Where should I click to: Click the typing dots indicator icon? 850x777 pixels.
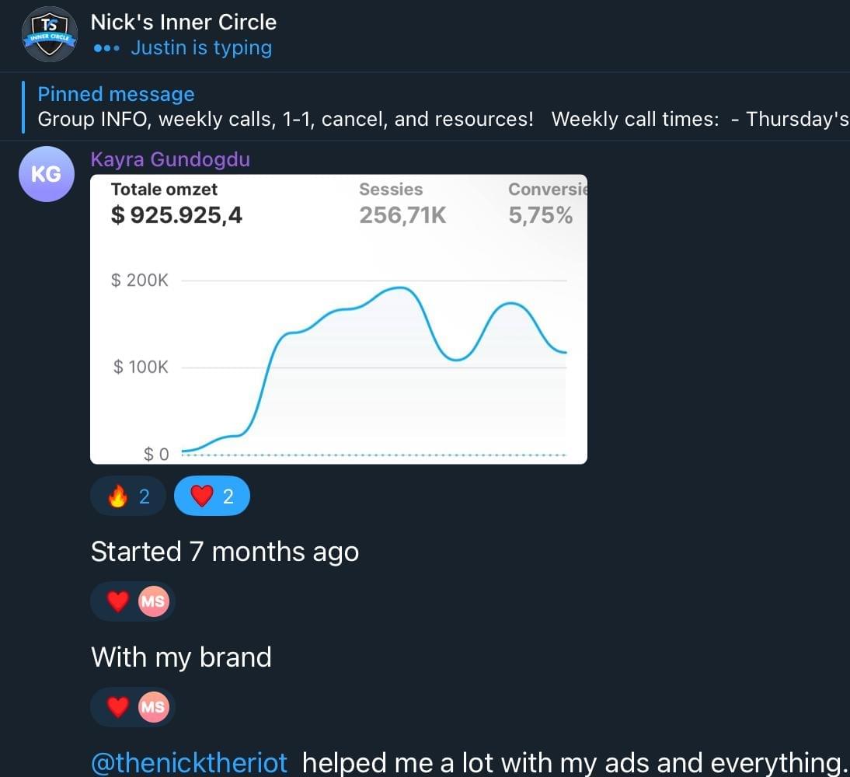[106, 48]
